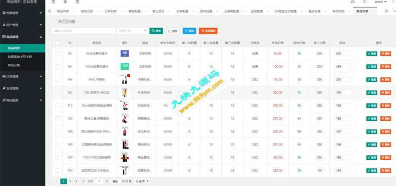Edit the product with ID 96
The height and width of the screenshot is (186, 396).
[372, 67]
